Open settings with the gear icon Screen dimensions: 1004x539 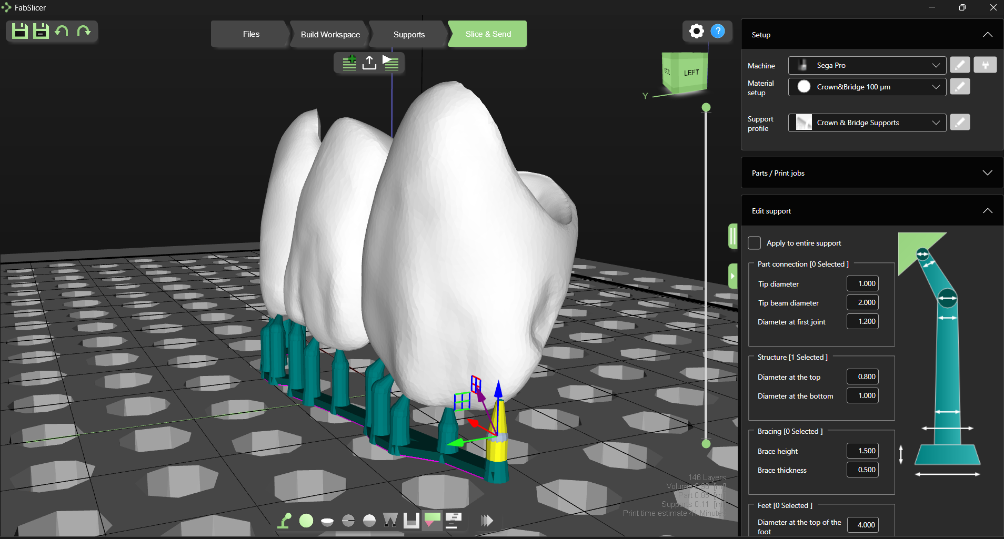click(696, 31)
